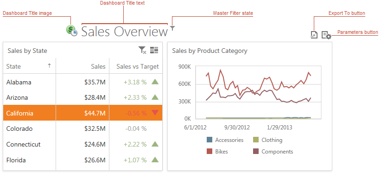
Task: Select the California row
Action: point(83,113)
